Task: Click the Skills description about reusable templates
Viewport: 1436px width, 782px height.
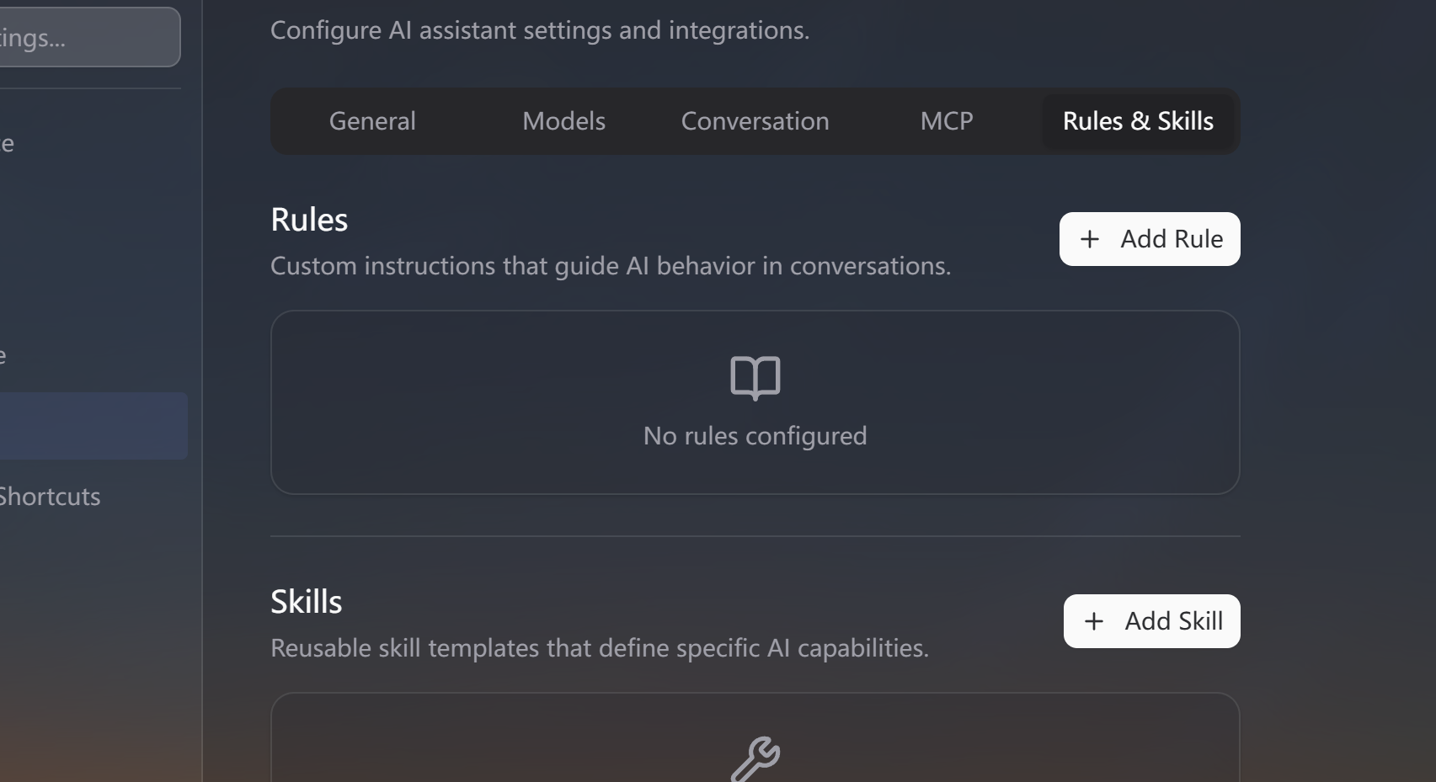Action: tap(599, 648)
